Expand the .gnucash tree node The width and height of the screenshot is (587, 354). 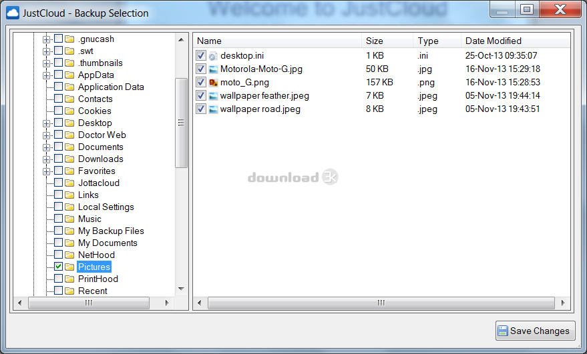[x=46, y=39]
